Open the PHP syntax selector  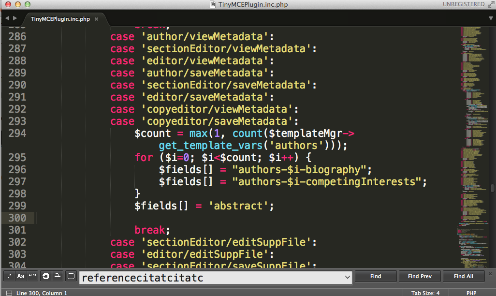[471, 293]
